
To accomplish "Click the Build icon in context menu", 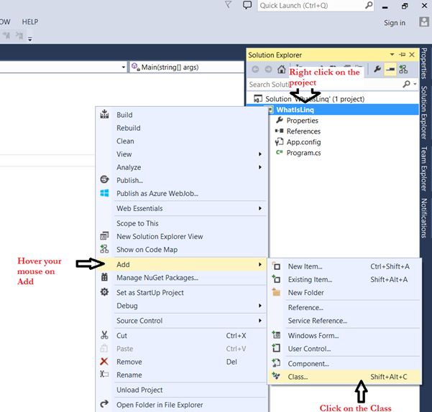I will click(x=104, y=114).
